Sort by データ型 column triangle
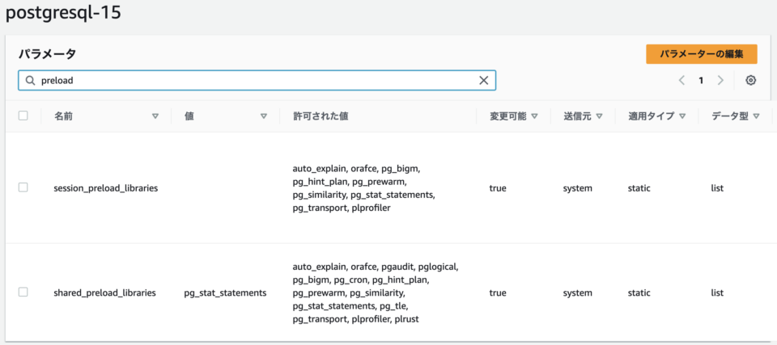Image resolution: width=777 pixels, height=345 pixels. click(756, 116)
